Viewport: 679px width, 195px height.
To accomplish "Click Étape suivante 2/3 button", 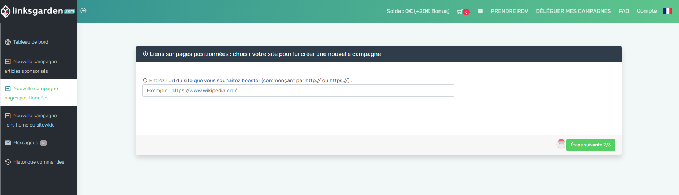I will click(x=591, y=145).
